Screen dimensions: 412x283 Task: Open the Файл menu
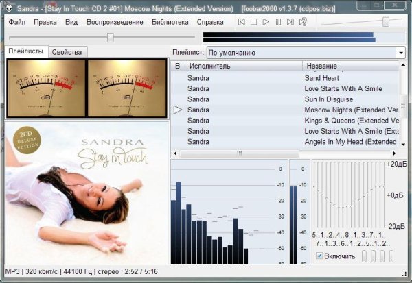click(17, 22)
